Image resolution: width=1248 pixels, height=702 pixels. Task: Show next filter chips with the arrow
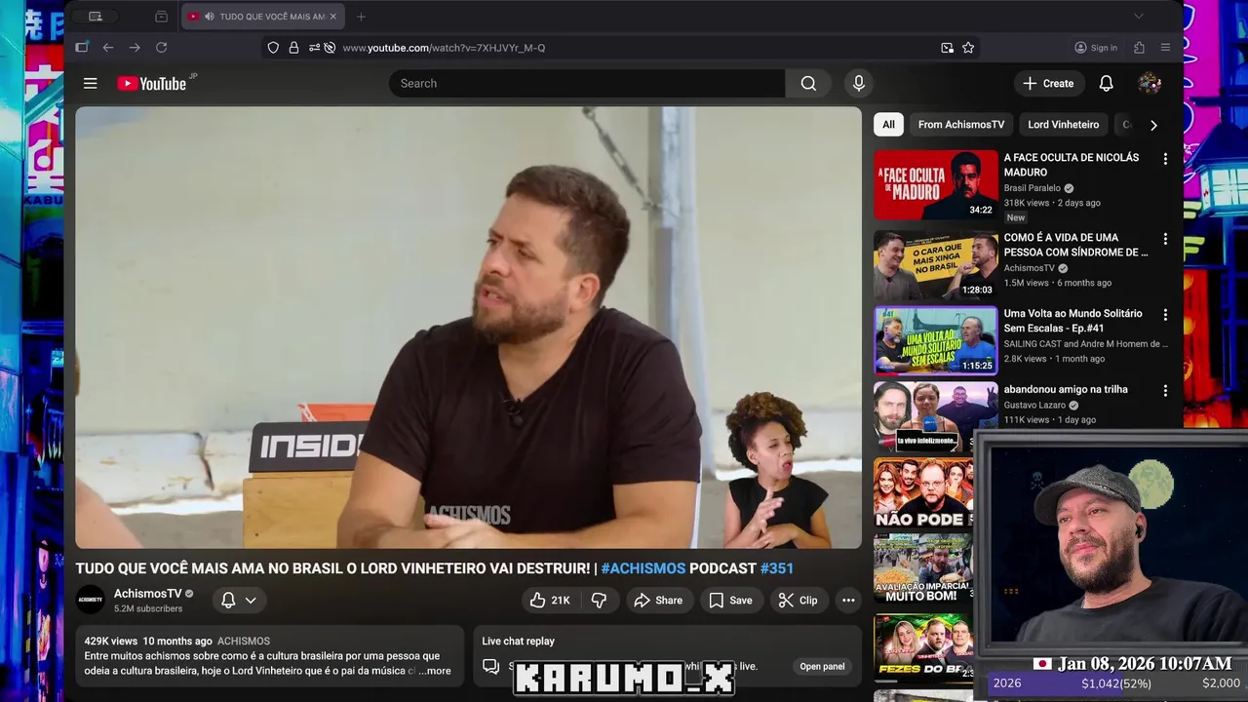coord(1153,125)
